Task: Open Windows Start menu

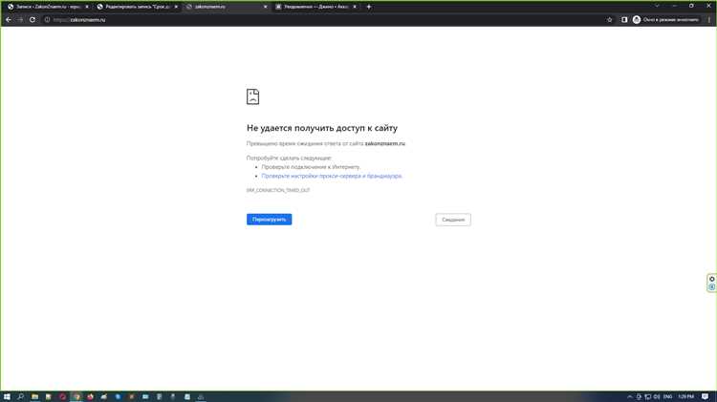Action: (x=7, y=395)
